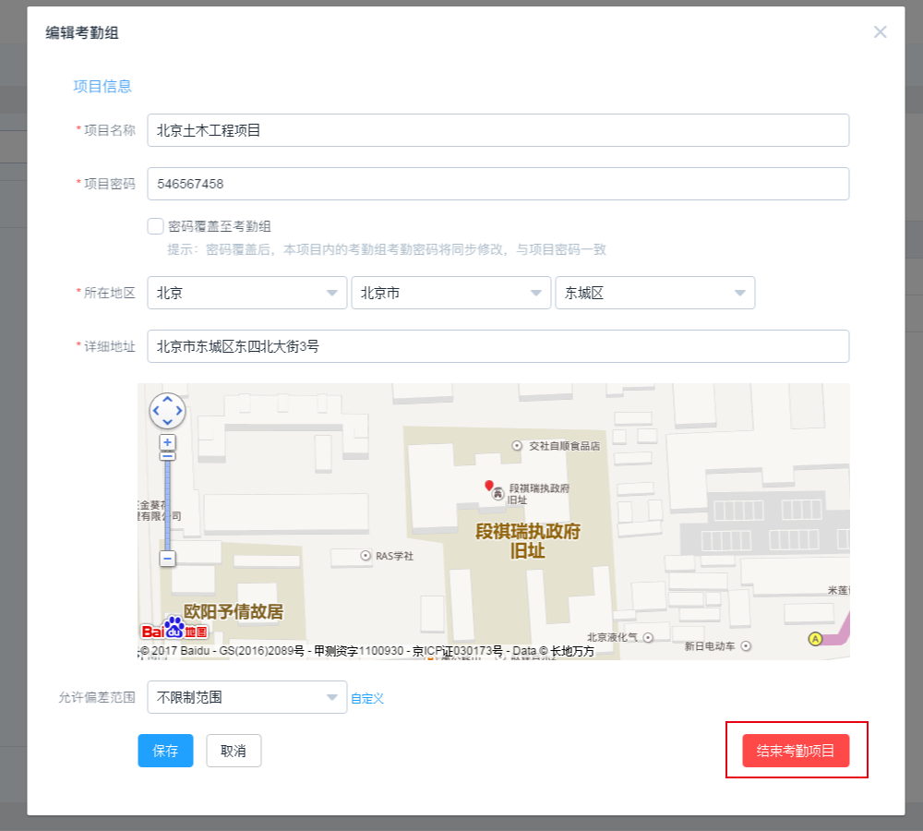This screenshot has height=831, width=923.
Task: Select the 项目信息 section header
Action: [x=102, y=86]
